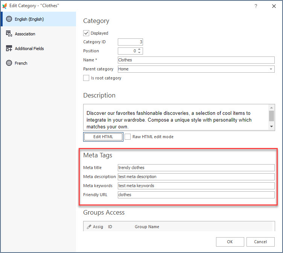The width and height of the screenshot is (283, 253).
Task: Click the app logo in the title bar
Action: click(5, 6)
